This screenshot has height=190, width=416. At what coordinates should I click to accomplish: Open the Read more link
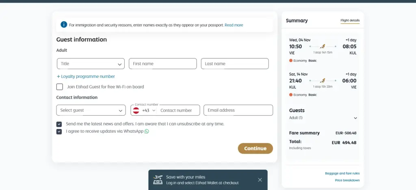tap(234, 25)
